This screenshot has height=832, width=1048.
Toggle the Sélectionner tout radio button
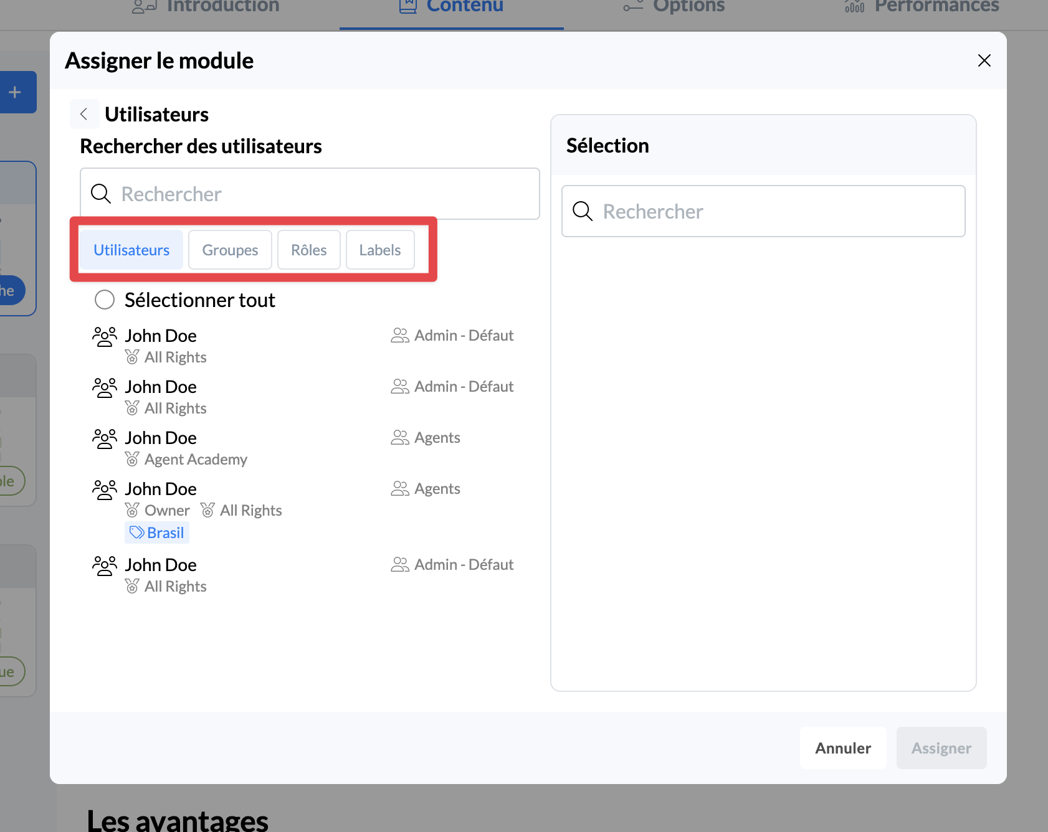pos(105,300)
